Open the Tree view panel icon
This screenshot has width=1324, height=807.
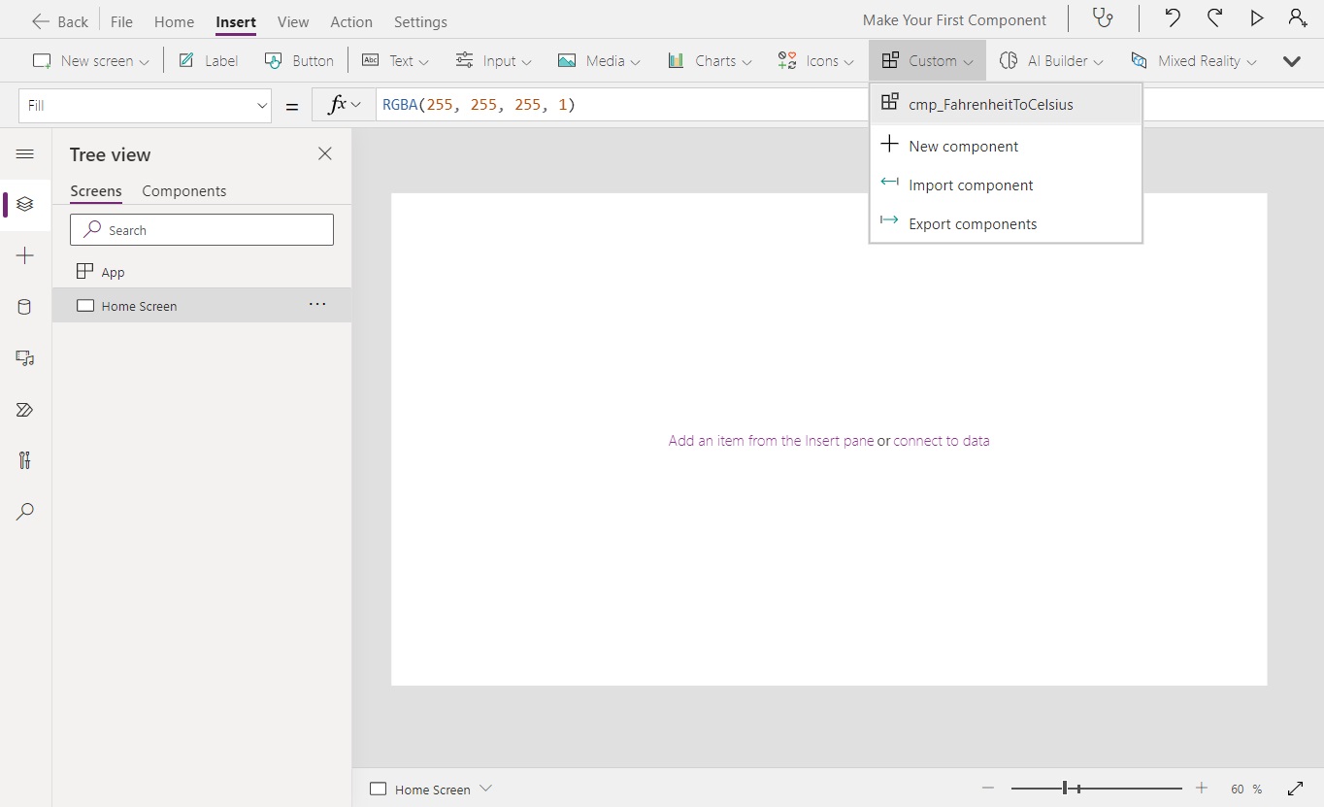(x=24, y=205)
